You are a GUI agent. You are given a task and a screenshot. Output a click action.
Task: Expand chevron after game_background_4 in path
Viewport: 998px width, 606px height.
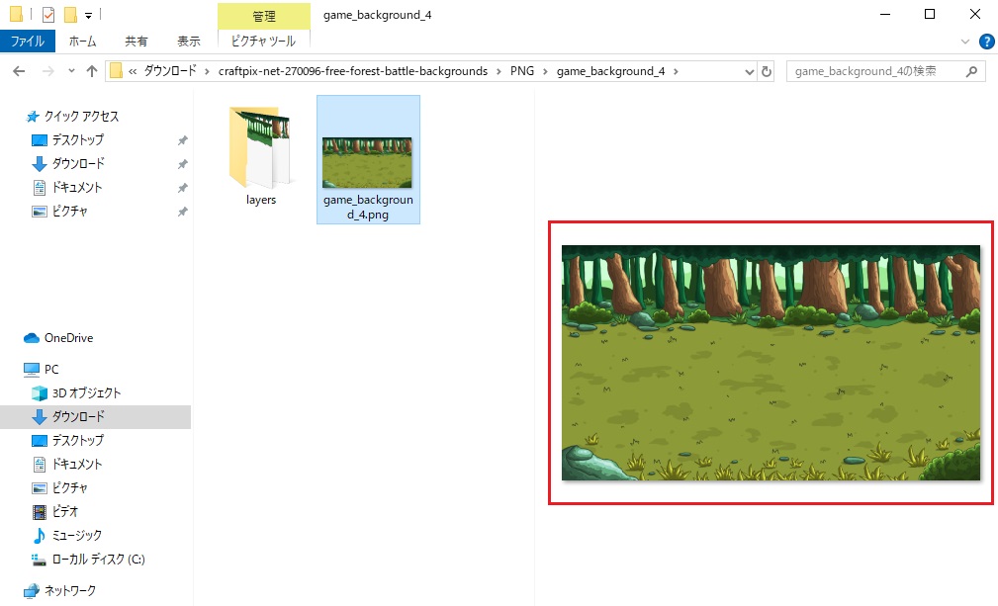[676, 71]
